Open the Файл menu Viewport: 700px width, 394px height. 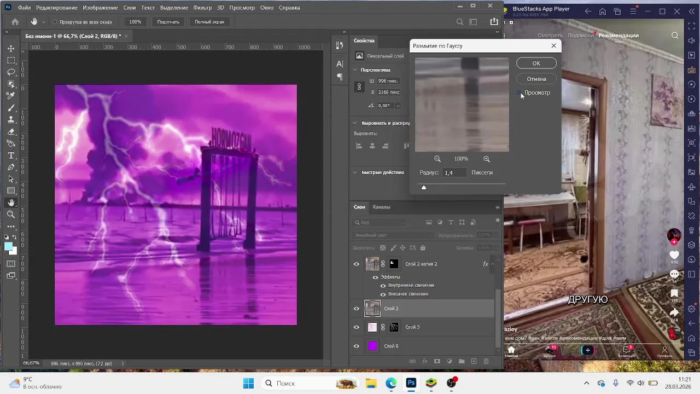pyautogui.click(x=24, y=8)
